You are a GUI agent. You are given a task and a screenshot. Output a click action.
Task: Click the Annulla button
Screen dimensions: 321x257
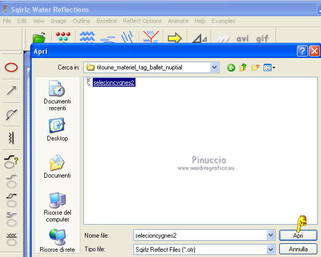point(298,249)
